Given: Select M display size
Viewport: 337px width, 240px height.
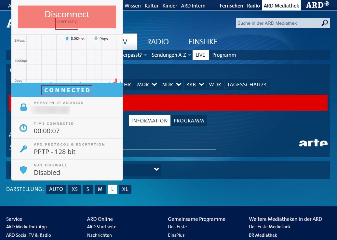Looking at the screenshot, I should tap(100, 189).
